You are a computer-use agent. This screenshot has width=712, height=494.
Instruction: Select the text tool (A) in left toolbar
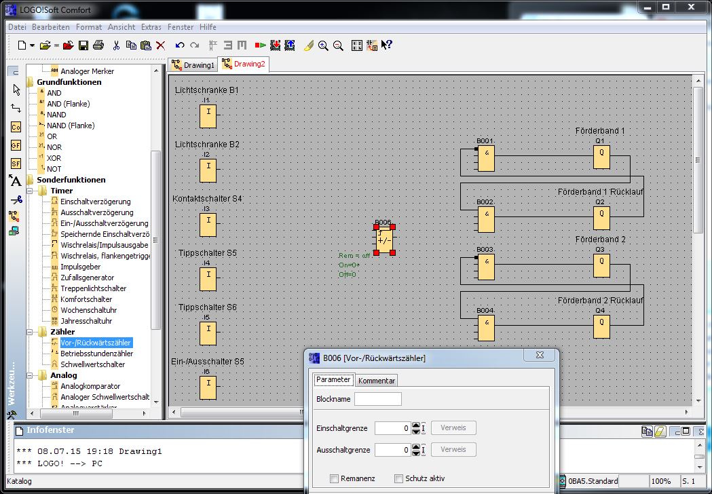click(16, 180)
